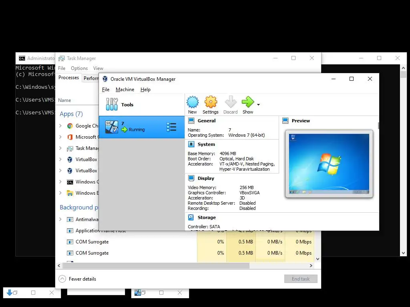The height and width of the screenshot is (307, 410).
Task: Select second VirtualBox icon in process list
Action: 70,171
